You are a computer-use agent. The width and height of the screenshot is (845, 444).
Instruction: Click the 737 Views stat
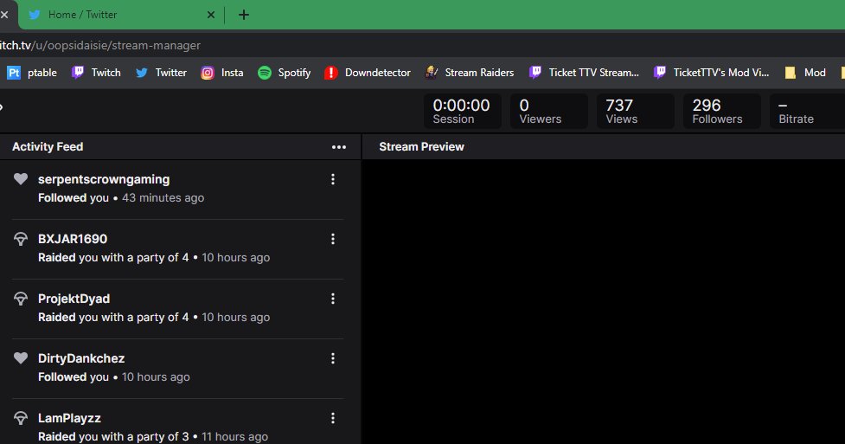tap(636, 111)
